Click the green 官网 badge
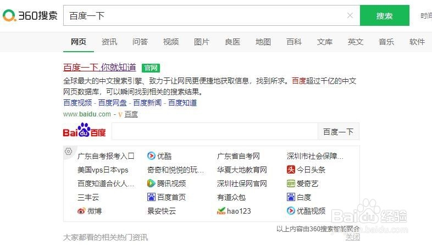Image resolution: width=432 pixels, height=245 pixels. point(151,68)
